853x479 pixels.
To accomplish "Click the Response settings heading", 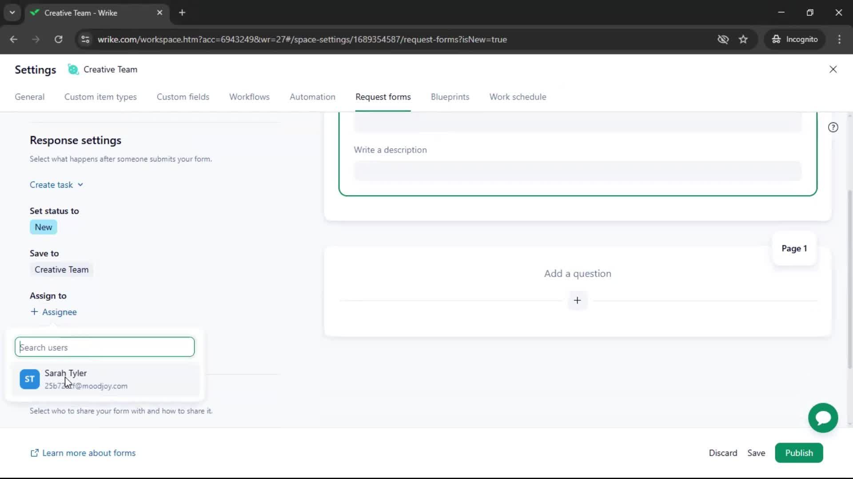I will tap(76, 140).
